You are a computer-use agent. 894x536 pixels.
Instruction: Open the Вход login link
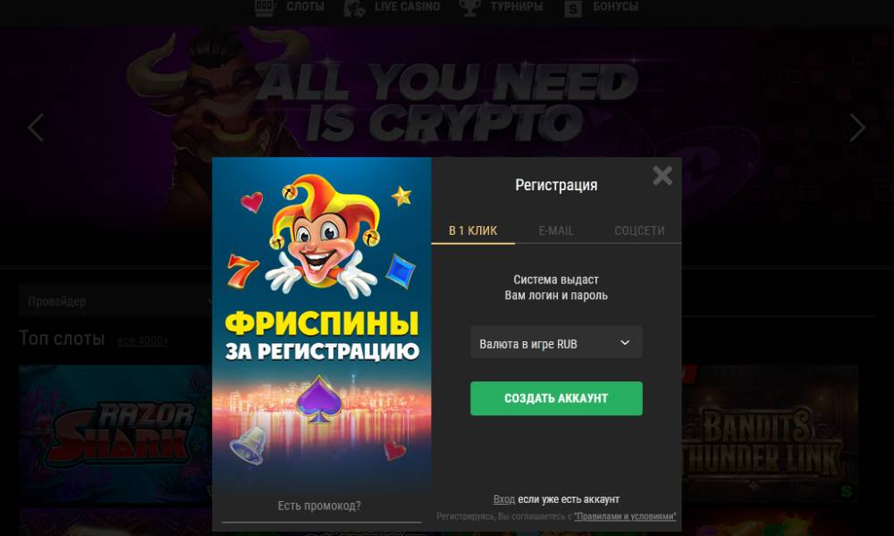click(504, 499)
